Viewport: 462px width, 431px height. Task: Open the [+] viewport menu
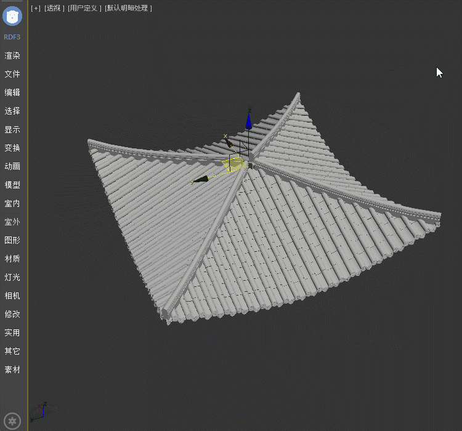[35, 8]
